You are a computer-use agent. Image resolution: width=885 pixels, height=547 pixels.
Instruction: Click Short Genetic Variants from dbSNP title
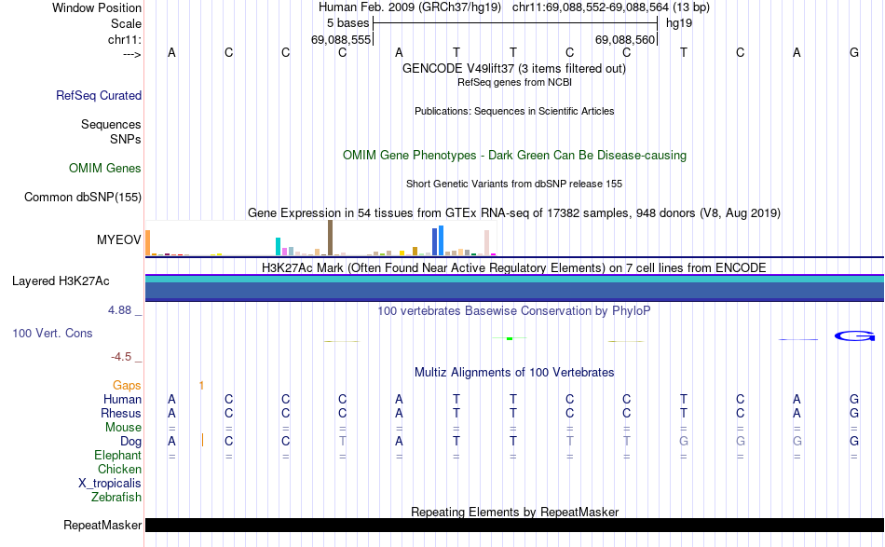514,184
